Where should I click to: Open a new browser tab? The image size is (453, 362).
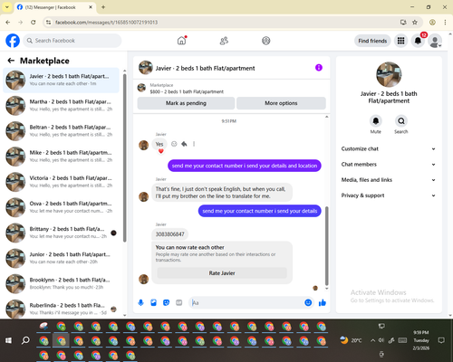point(103,7)
